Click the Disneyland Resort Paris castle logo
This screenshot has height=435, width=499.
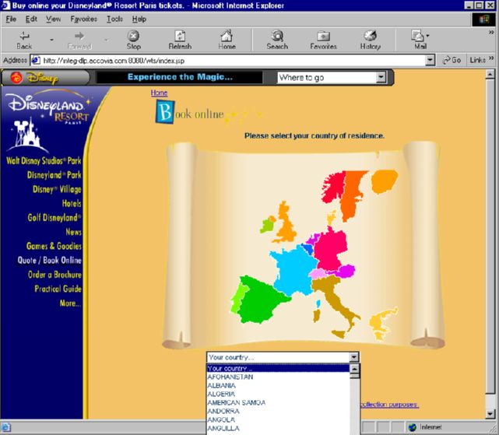[x=48, y=121]
